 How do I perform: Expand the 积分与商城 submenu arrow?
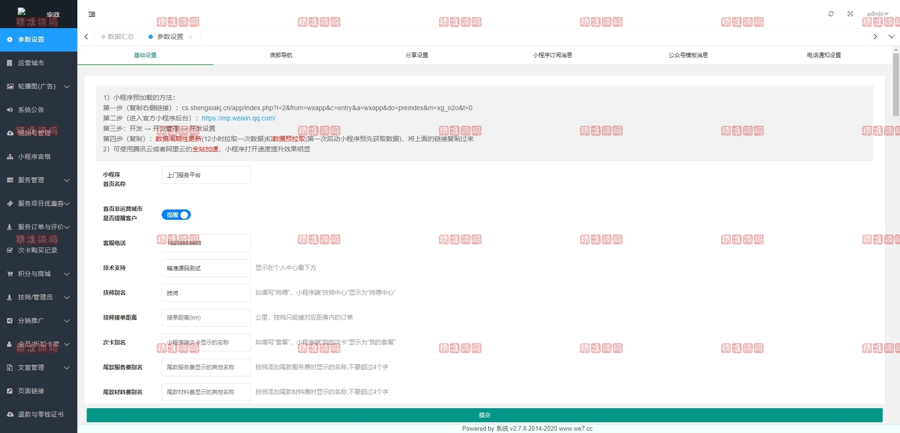[x=67, y=274]
